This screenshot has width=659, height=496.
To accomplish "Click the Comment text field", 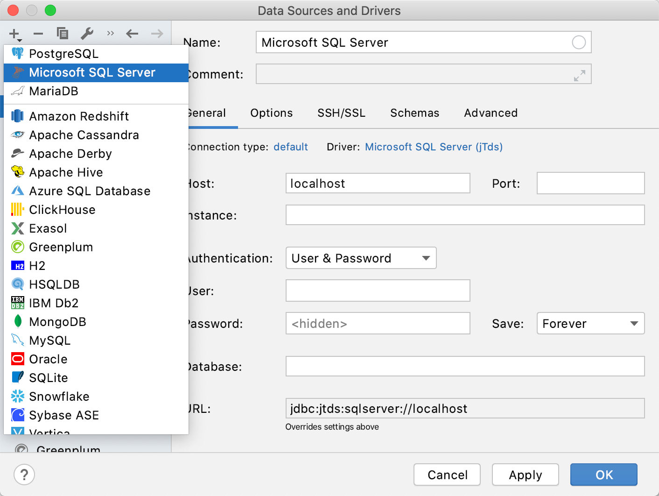I will pos(424,74).
